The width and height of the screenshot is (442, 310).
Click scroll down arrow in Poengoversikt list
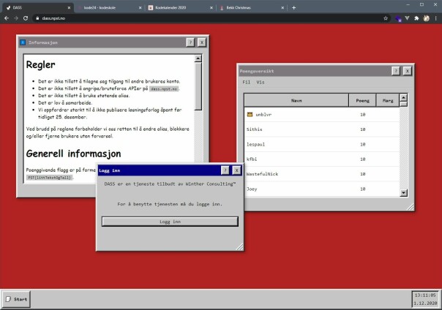pyautogui.click(x=404, y=193)
